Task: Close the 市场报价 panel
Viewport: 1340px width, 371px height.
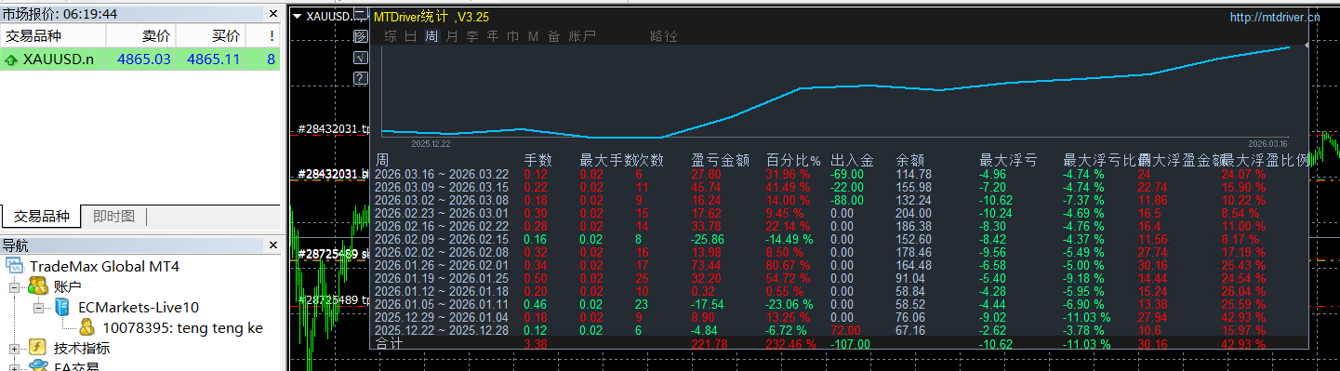Action: click(x=272, y=14)
